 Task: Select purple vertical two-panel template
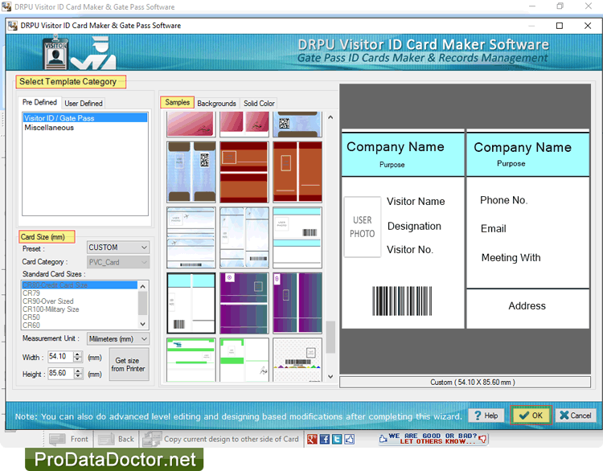(297, 303)
